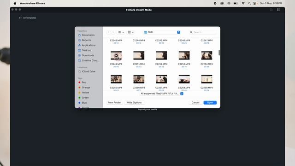Viewport: 295px width, 166px height.
Task: Select iCloud Drive location
Action: pyautogui.click(x=87, y=71)
